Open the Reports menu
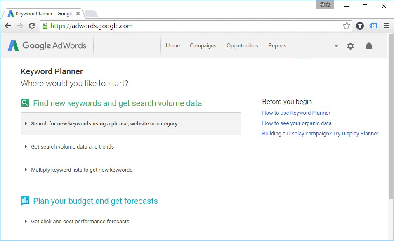The height and width of the screenshot is (241, 394). (277, 45)
